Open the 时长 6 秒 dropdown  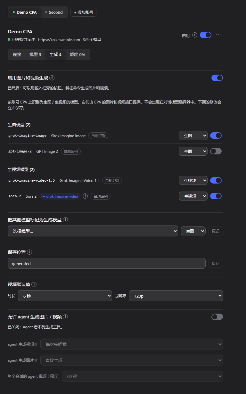65,296
